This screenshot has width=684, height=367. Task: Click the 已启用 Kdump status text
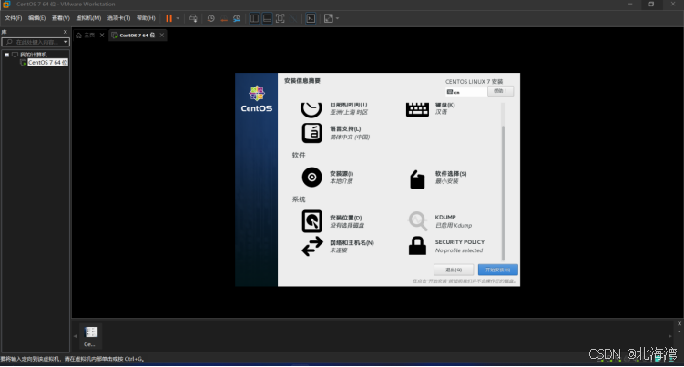pyautogui.click(x=454, y=226)
